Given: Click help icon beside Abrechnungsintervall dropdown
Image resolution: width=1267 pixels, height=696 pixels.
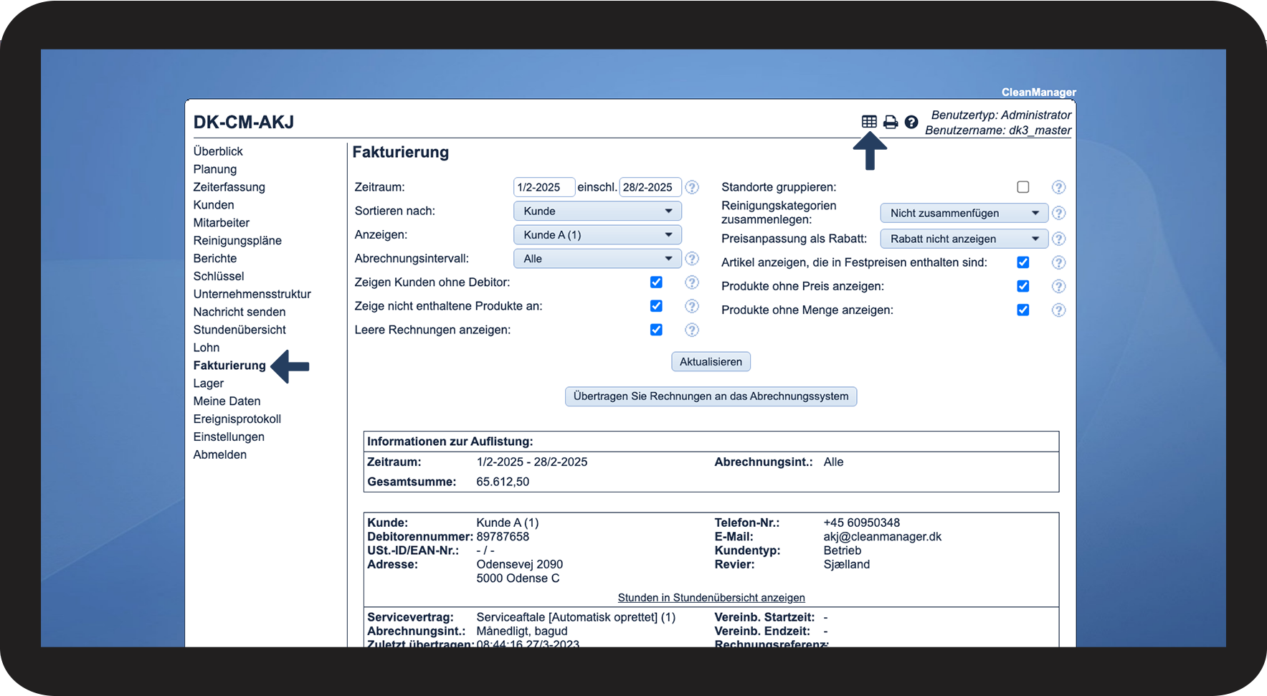Looking at the screenshot, I should (x=692, y=259).
